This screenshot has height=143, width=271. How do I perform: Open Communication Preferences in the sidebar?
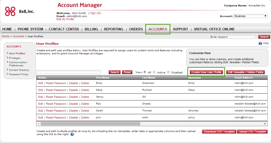(x=18, y=64)
